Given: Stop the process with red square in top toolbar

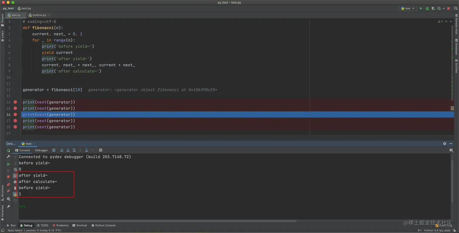Looking at the screenshot, I should pos(448,8).
